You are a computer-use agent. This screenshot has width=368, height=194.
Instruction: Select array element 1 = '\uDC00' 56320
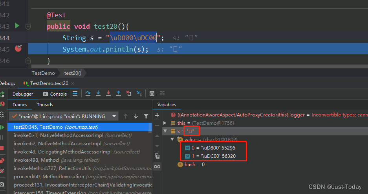[210, 156]
